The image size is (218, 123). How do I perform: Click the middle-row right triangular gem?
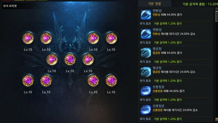coord(88,59)
